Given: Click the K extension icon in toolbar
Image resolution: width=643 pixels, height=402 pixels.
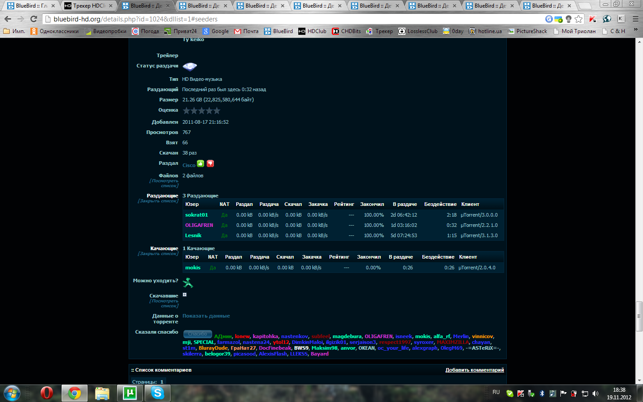Looking at the screenshot, I should click(x=621, y=19).
